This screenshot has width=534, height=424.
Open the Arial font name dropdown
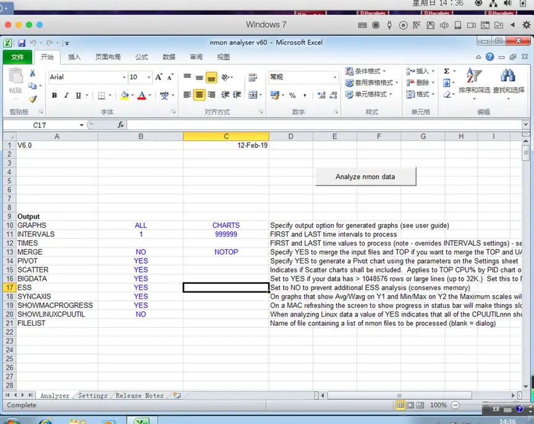124,77
